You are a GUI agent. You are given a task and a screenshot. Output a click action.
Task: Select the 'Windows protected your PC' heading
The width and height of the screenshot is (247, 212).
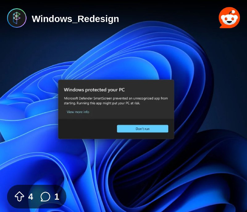point(94,90)
